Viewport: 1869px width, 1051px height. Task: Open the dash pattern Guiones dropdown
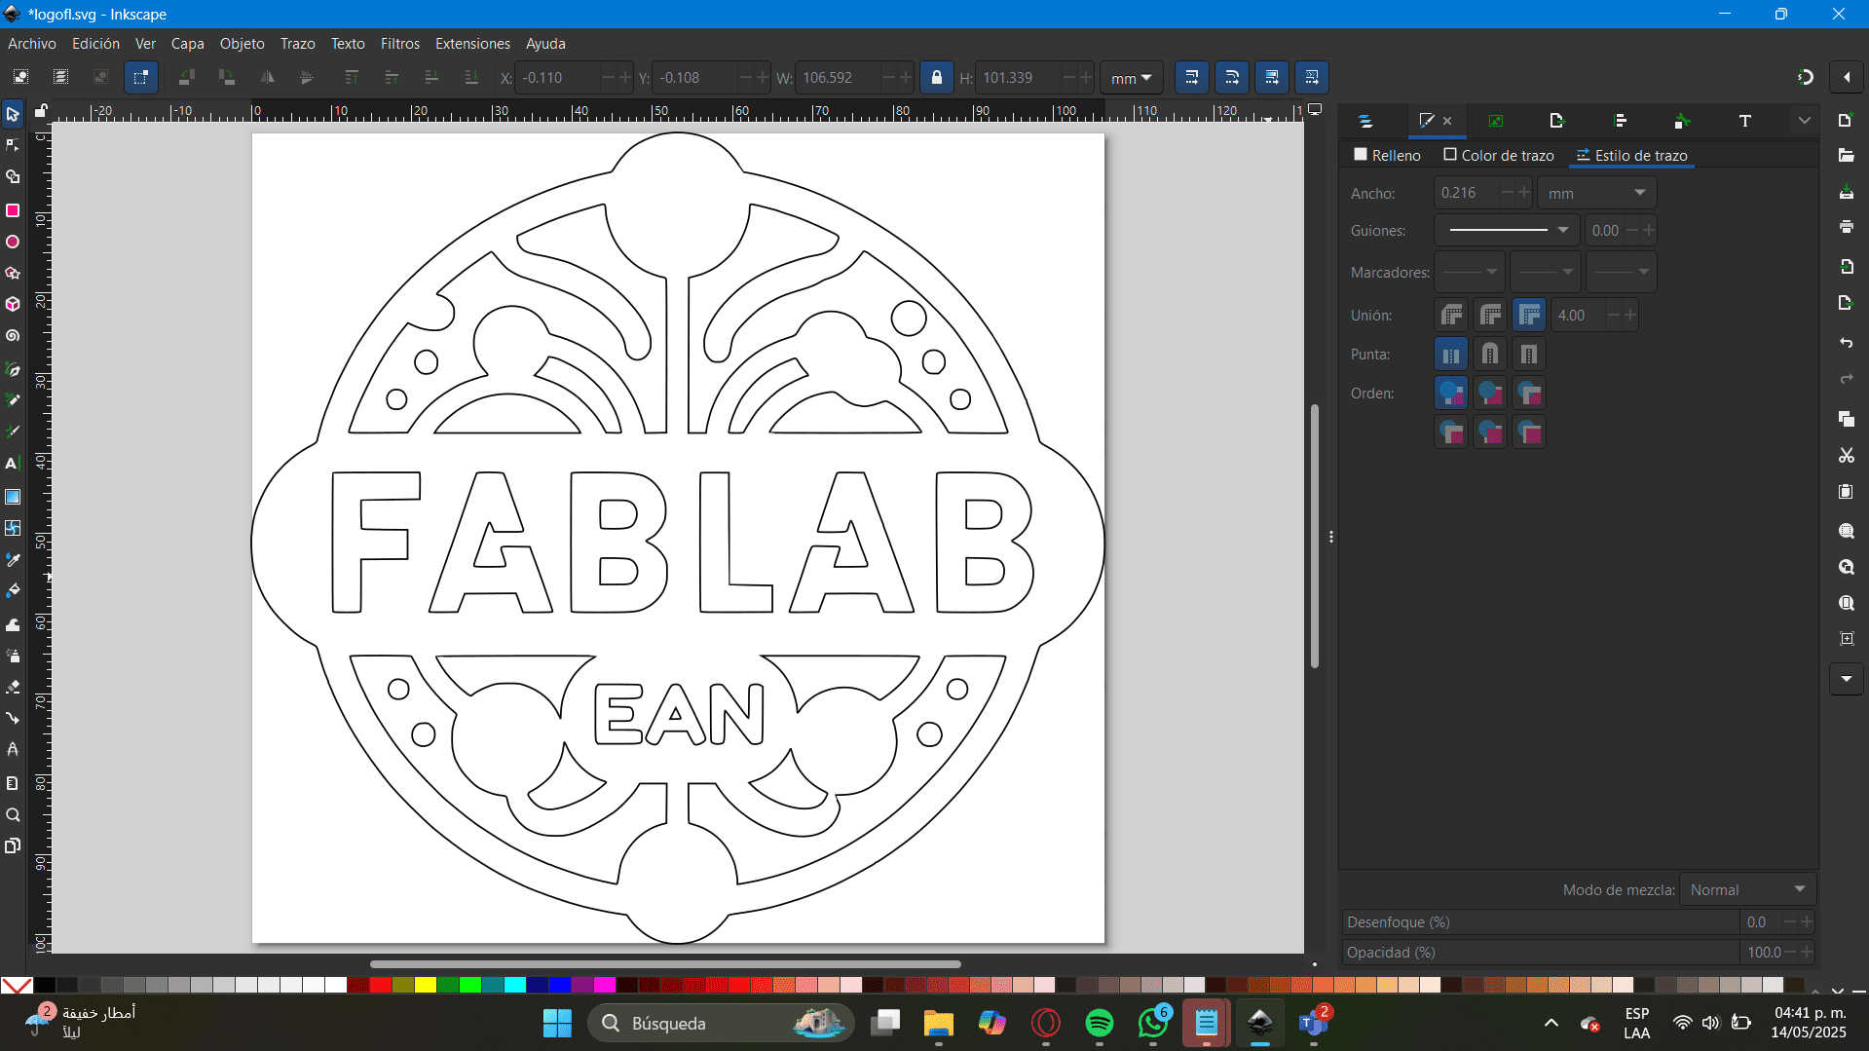click(x=1508, y=231)
